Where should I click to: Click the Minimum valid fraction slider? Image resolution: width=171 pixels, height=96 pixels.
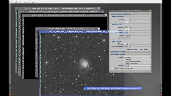[x=140, y=47]
